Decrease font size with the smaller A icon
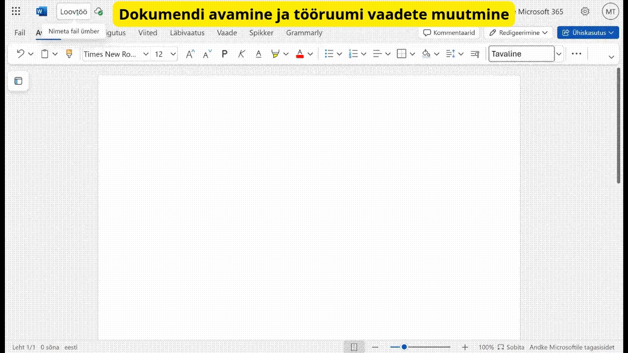628x353 pixels. 207,54
